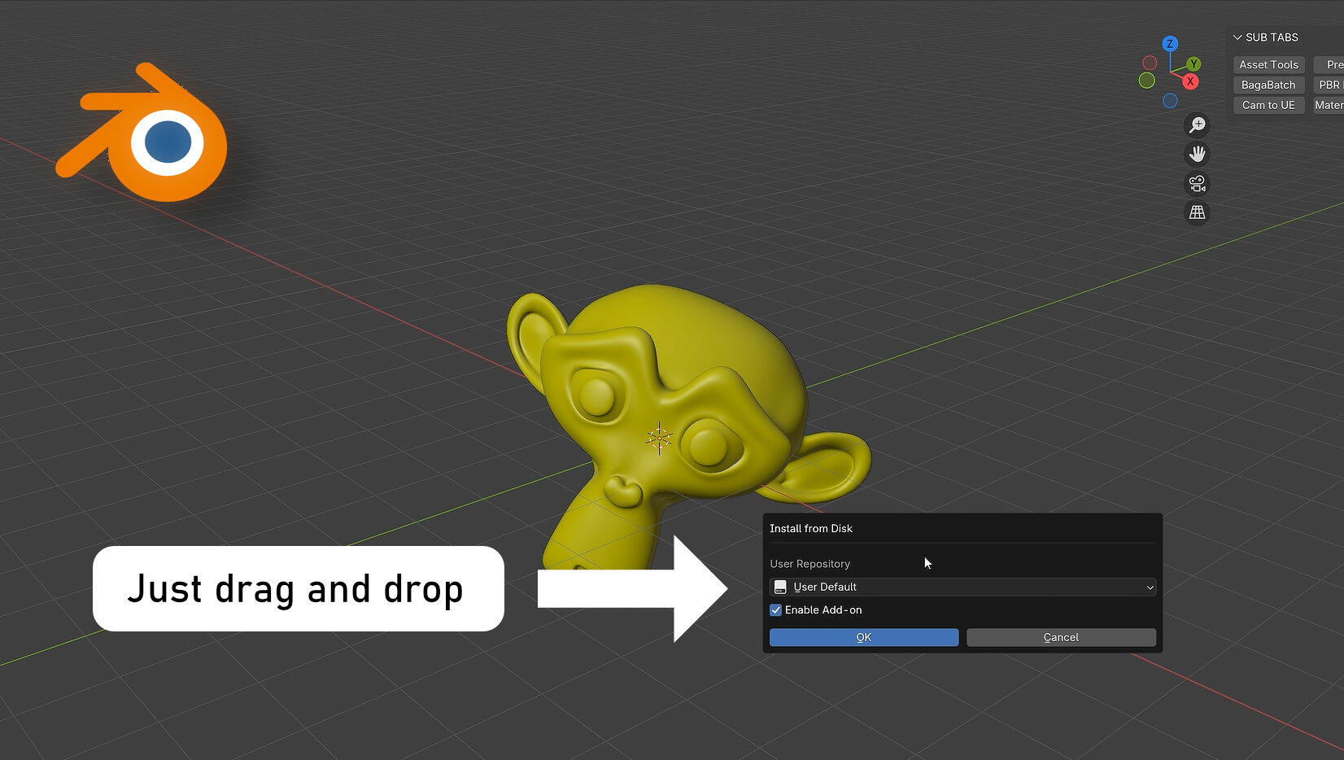Click the green Y axis on gizmo
Viewport: 1344px width, 760px height.
[1193, 63]
